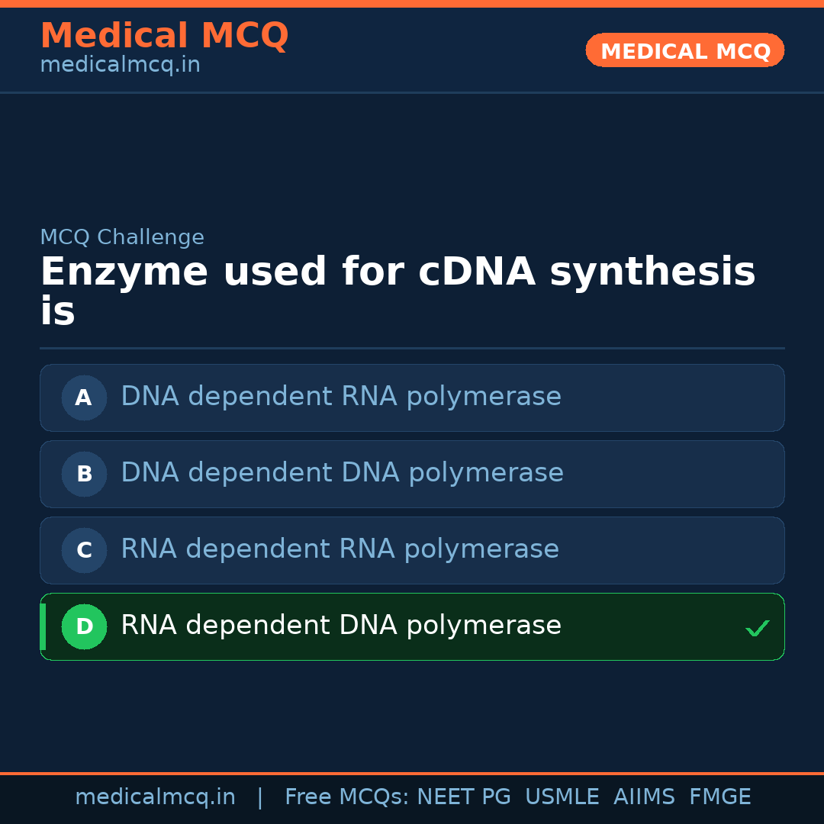
Task: Click the Medical MCQ orange title
Action: tap(164, 36)
